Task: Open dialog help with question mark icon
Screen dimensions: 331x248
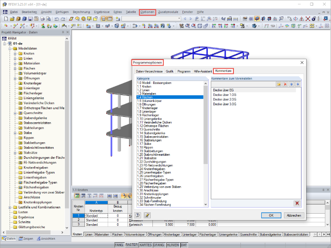Action: 138,215
